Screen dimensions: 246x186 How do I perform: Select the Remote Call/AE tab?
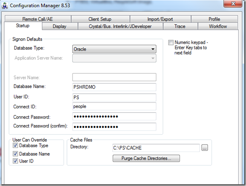coord(38,19)
